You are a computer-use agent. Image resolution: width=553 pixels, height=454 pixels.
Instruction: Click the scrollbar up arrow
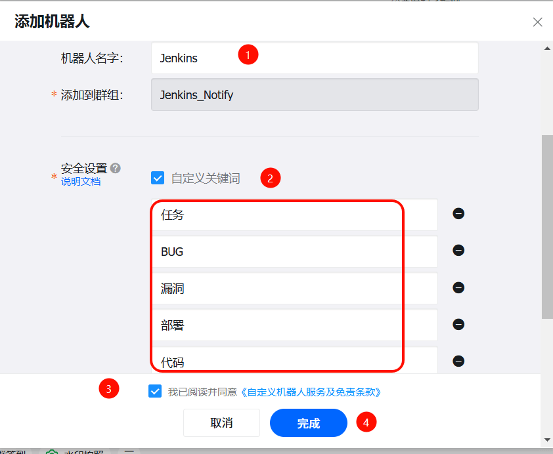pyautogui.click(x=546, y=48)
